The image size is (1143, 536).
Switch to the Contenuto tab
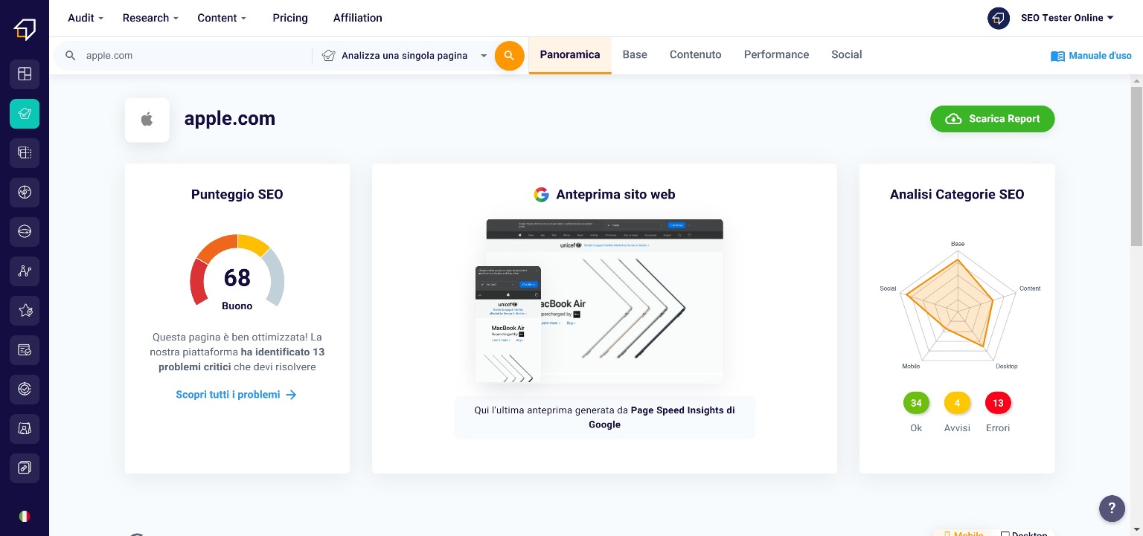pyautogui.click(x=696, y=55)
